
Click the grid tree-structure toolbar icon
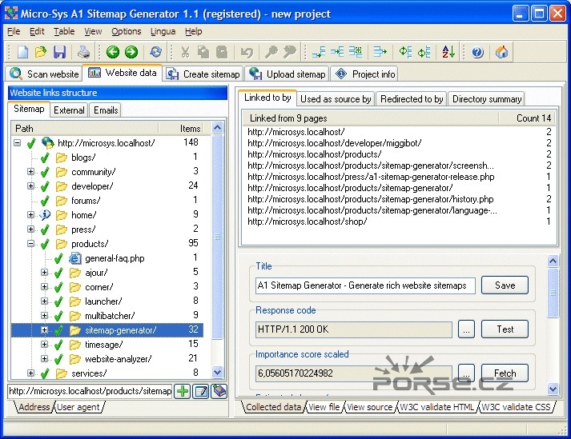[356, 52]
